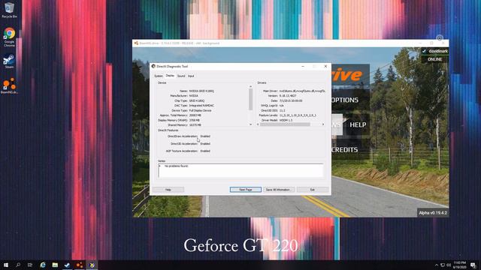Open the volume tray icon

(449, 265)
